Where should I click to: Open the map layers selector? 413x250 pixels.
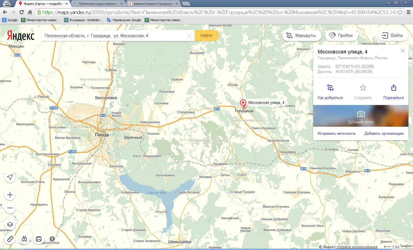[x=10, y=225]
